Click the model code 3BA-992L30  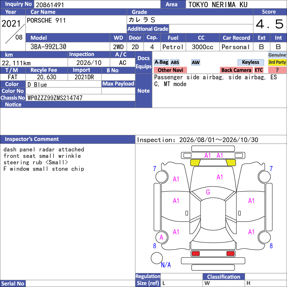(48, 47)
